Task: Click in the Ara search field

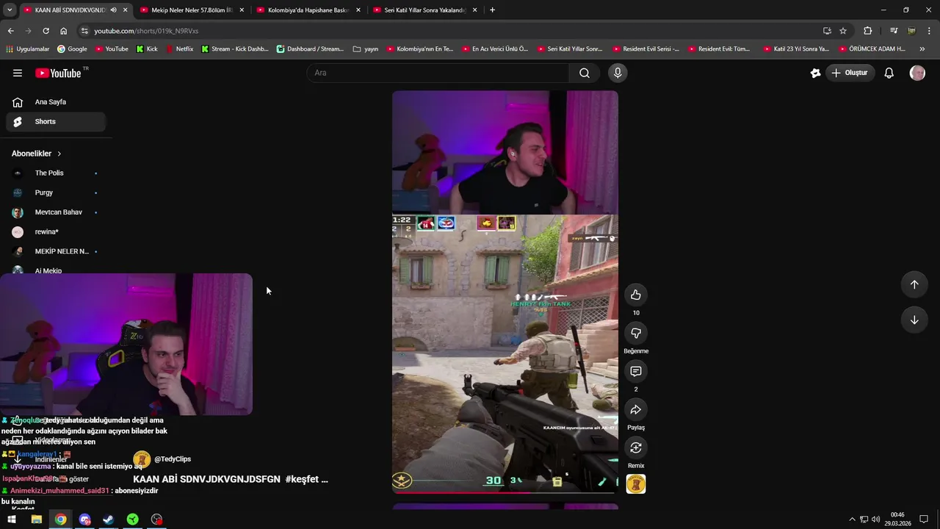Action: click(438, 73)
